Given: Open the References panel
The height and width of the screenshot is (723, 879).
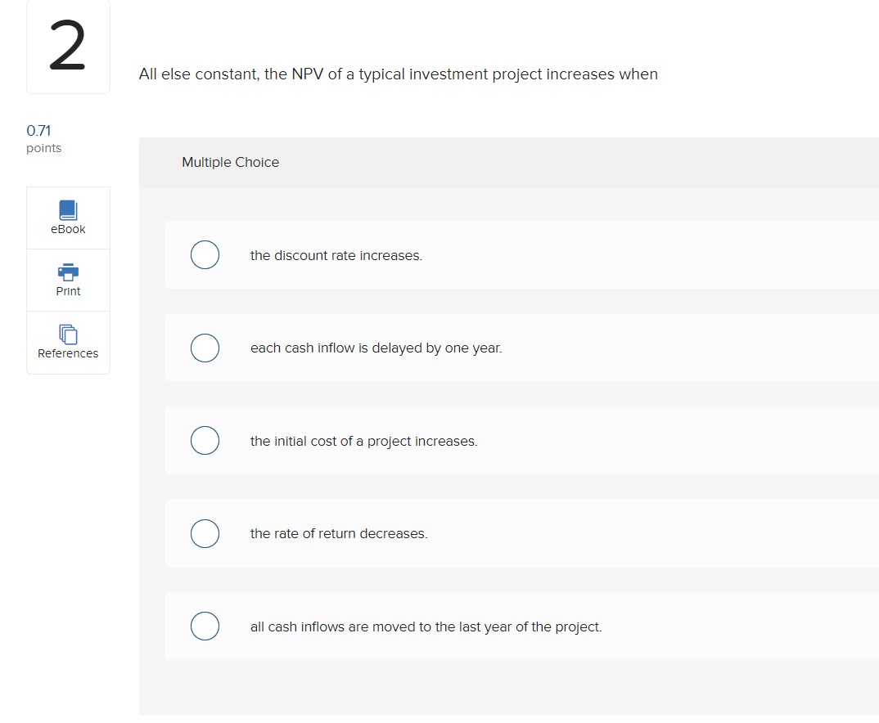Looking at the screenshot, I should tap(68, 344).
